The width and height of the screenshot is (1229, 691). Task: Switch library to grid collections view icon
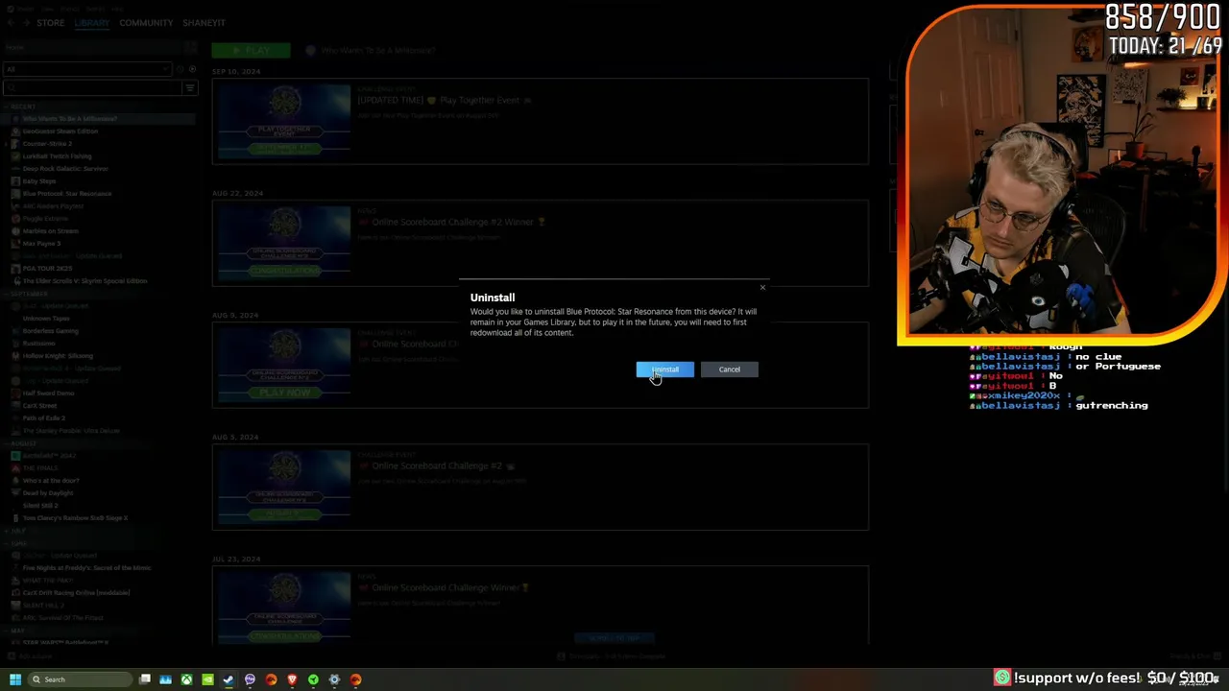pos(191,47)
